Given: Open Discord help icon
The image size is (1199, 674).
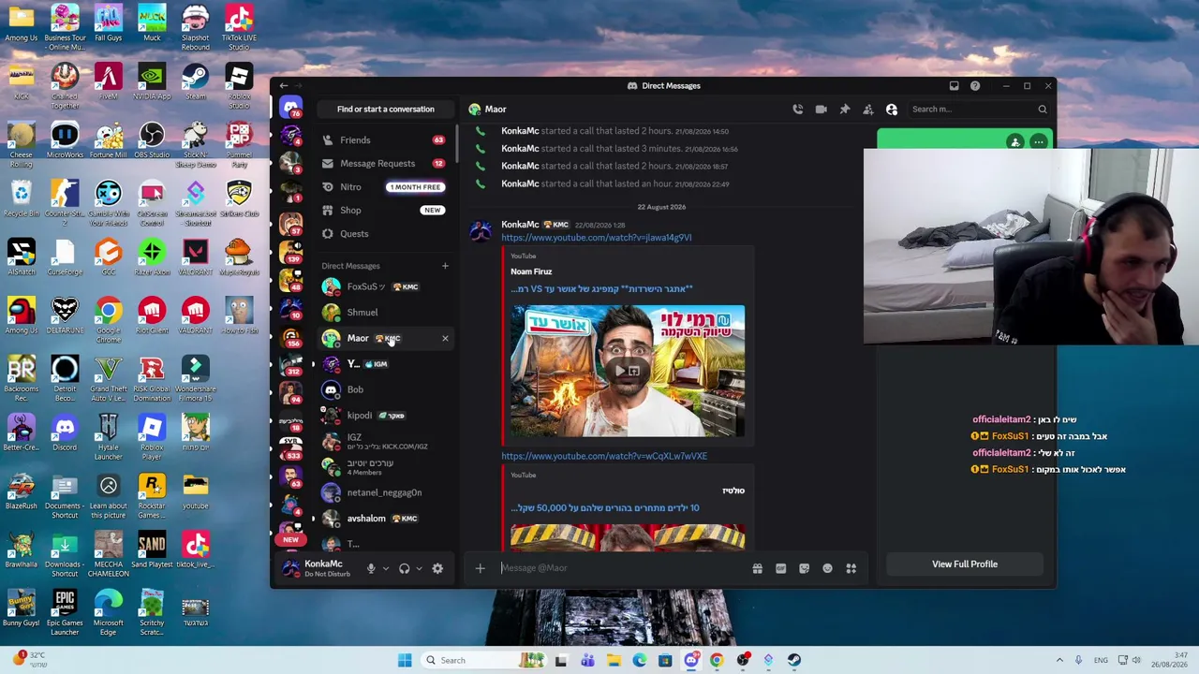Looking at the screenshot, I should tap(975, 86).
